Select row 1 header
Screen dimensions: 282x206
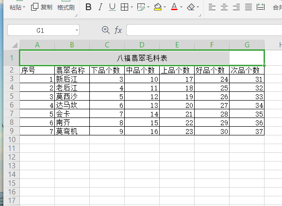pos(12,58)
